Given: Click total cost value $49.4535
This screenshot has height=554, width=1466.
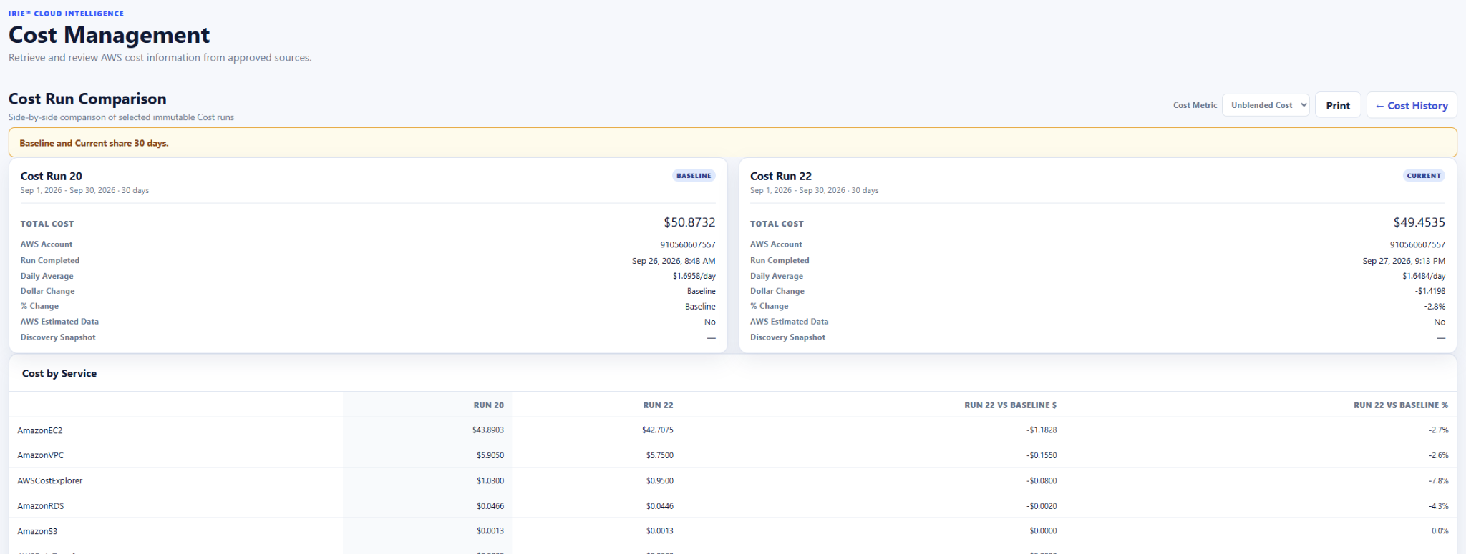Looking at the screenshot, I should pos(1419,222).
